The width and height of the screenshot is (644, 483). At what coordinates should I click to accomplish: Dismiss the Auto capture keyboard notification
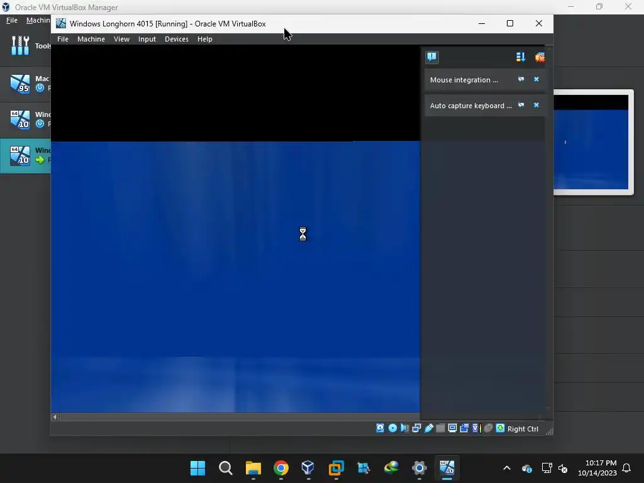click(x=536, y=105)
